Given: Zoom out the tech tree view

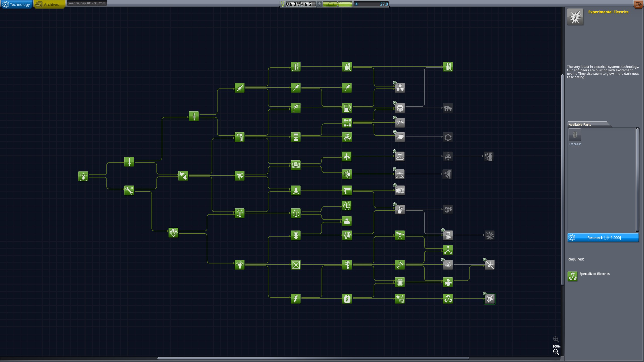Looking at the screenshot, I should (556, 352).
